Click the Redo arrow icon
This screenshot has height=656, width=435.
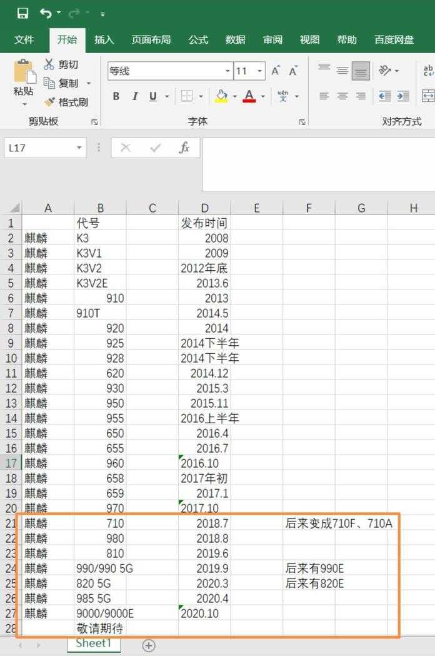(x=74, y=13)
